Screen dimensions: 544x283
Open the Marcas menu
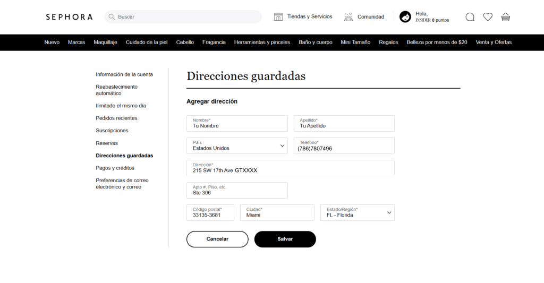76,42
